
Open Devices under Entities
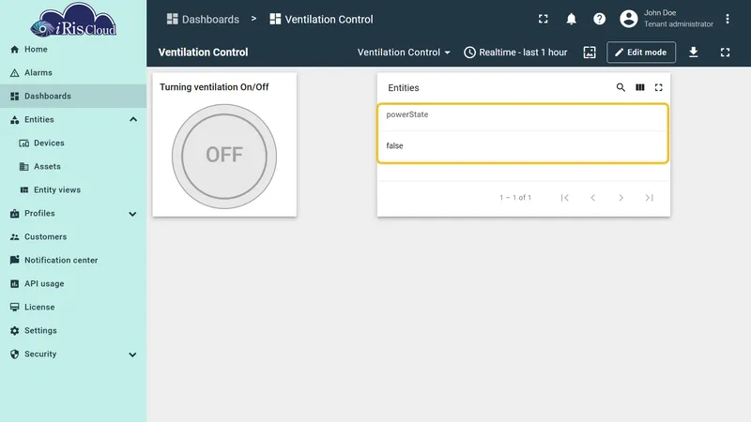tap(73, 143)
